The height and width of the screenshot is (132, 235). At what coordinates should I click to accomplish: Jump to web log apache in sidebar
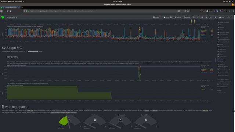pyautogui.click(x=223, y=67)
